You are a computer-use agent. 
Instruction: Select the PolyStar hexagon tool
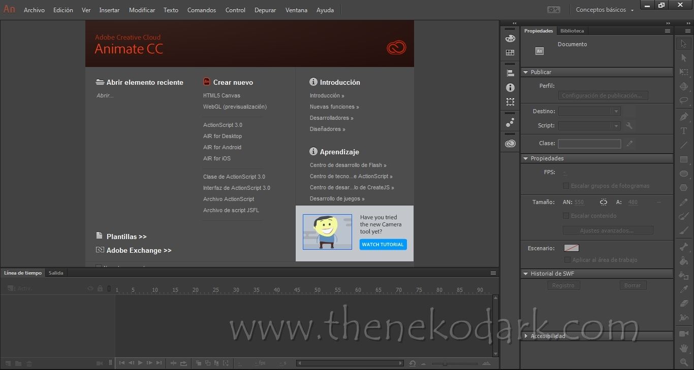(x=684, y=188)
